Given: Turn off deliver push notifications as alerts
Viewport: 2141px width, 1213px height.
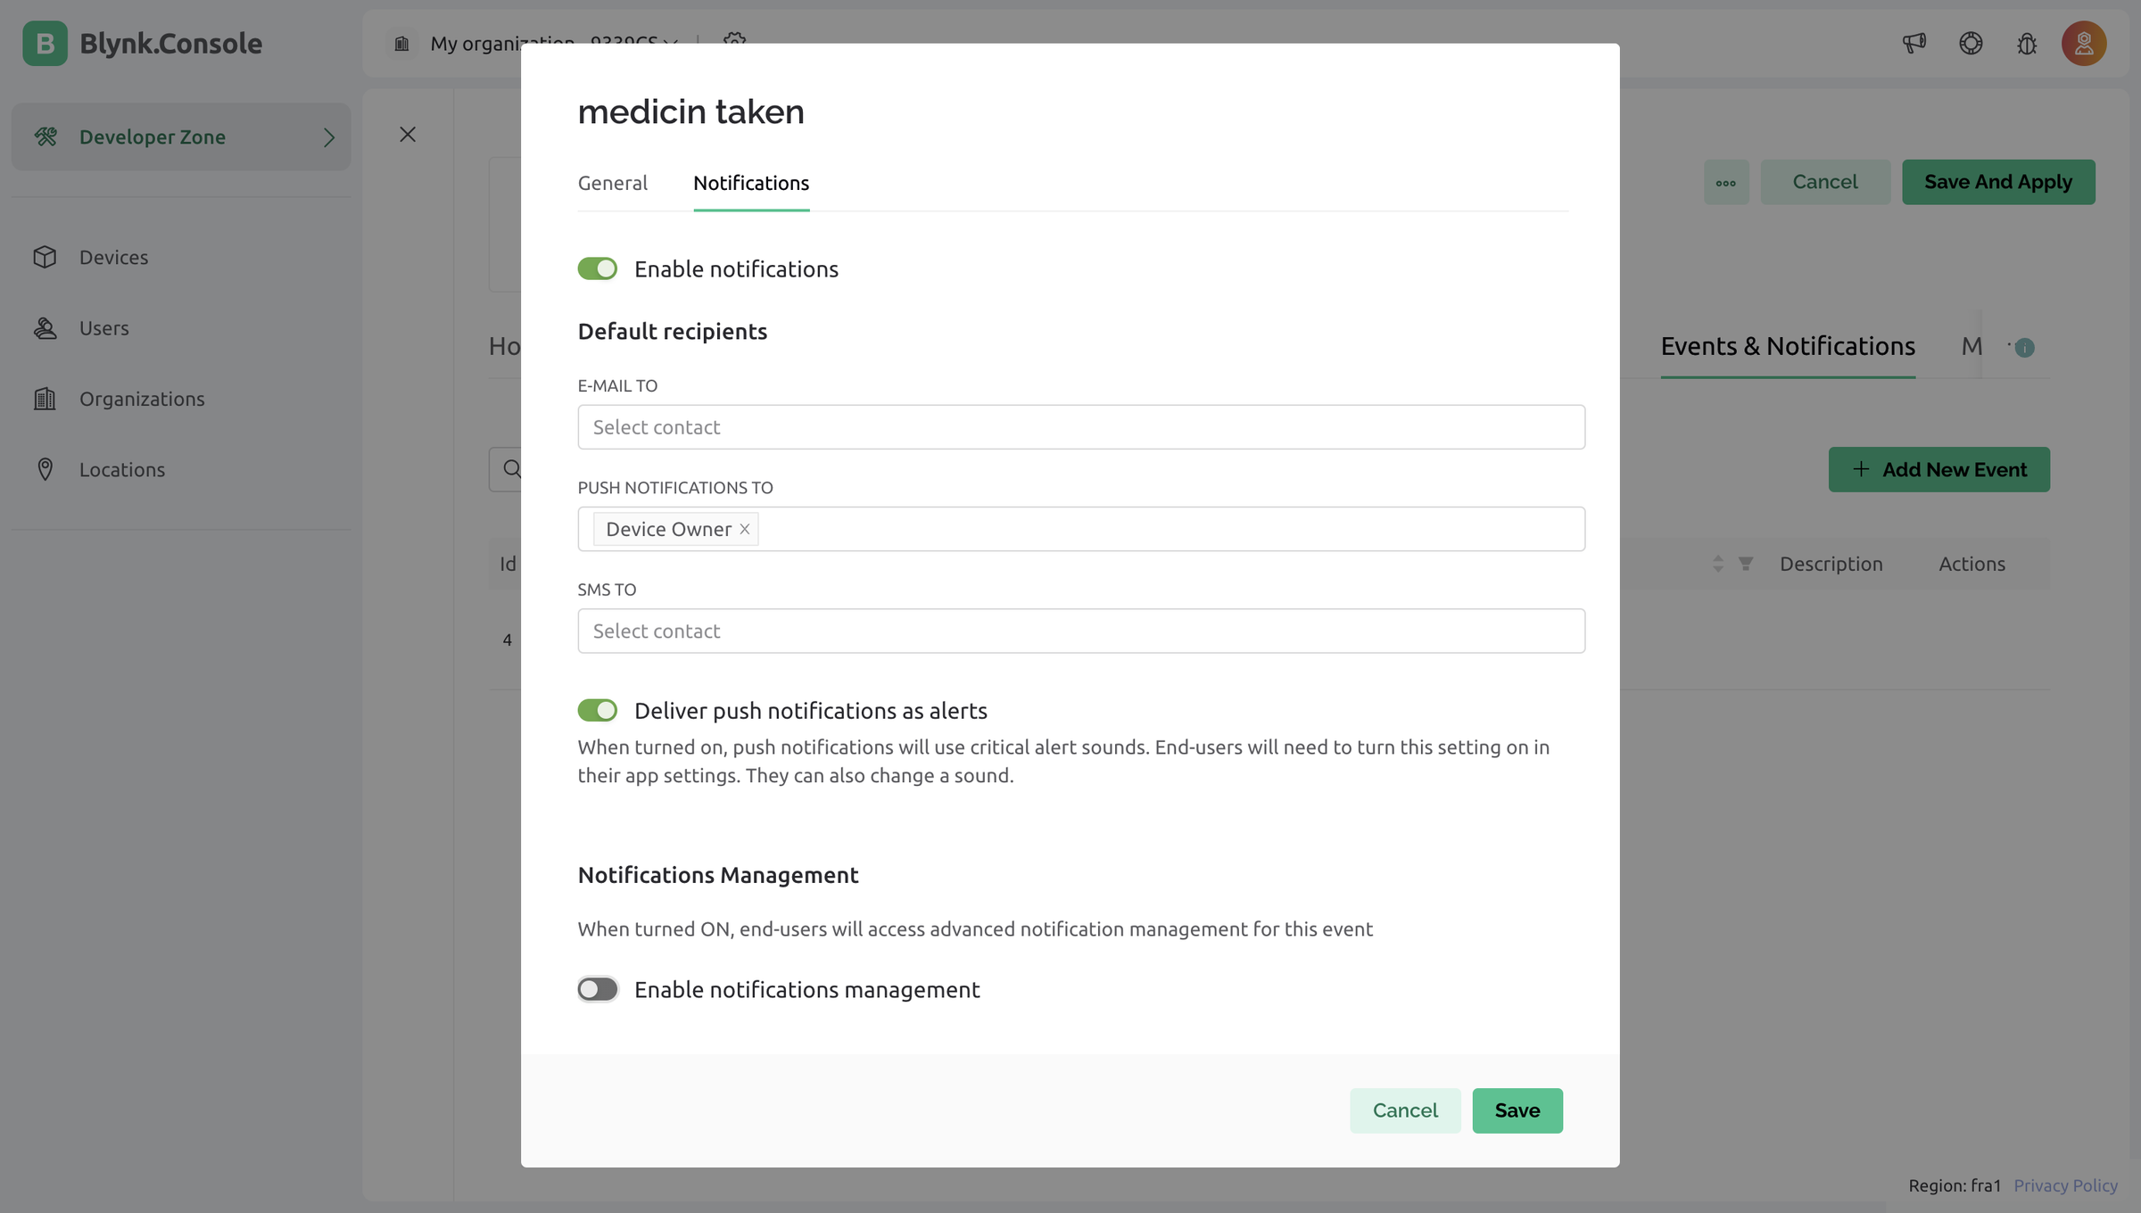Looking at the screenshot, I should 598,710.
